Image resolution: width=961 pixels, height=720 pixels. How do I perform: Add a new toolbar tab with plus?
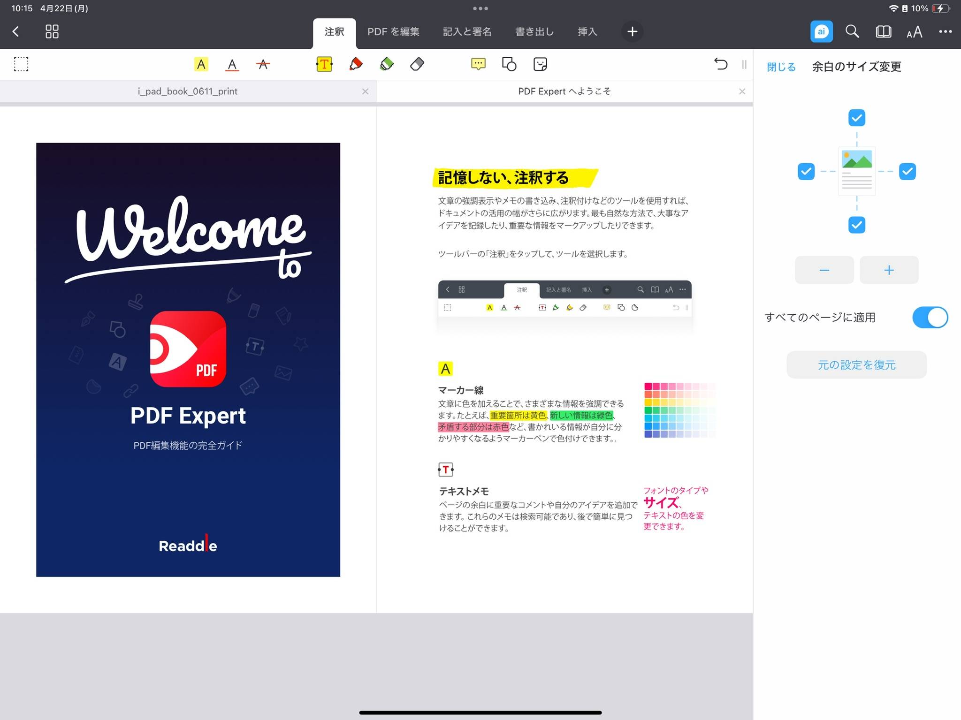click(x=632, y=31)
